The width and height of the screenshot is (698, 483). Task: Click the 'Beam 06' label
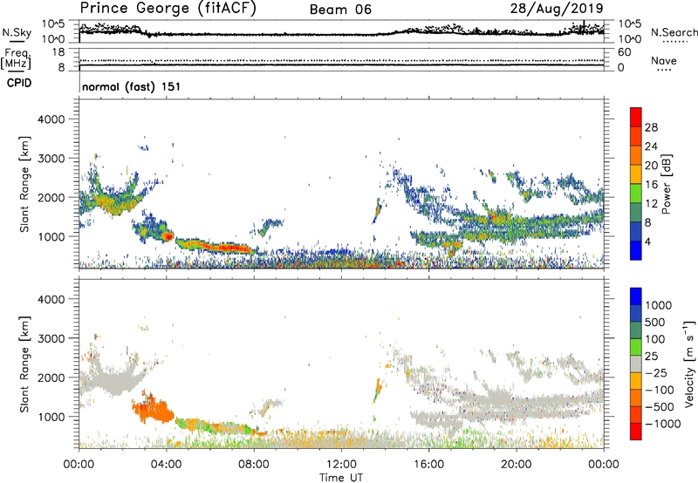340,10
